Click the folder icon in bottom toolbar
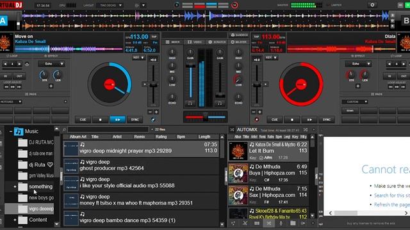 pyautogui.click(x=293, y=223)
